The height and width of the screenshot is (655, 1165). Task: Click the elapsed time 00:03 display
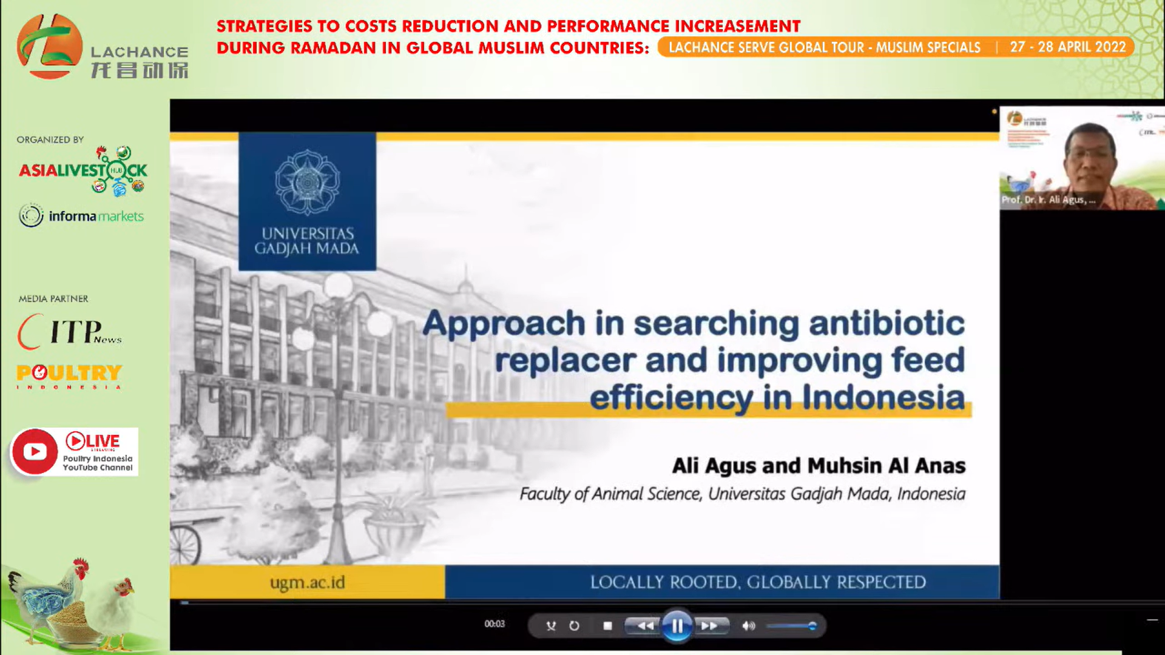[494, 623]
